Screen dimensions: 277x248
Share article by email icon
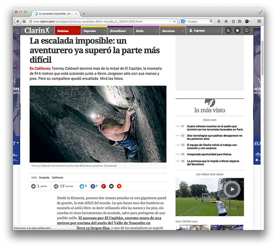(111, 186)
